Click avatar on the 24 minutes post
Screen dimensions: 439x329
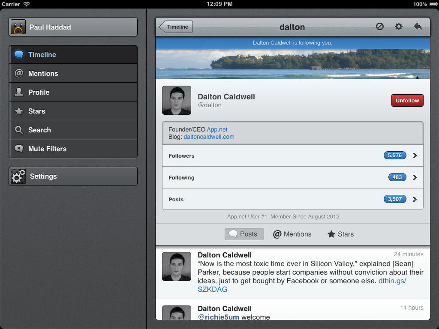177,266
